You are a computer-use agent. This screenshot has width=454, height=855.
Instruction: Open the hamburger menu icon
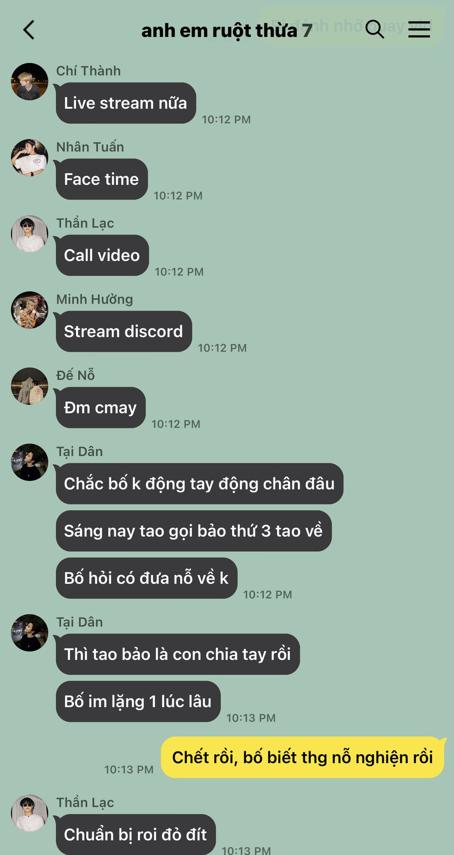click(x=419, y=29)
